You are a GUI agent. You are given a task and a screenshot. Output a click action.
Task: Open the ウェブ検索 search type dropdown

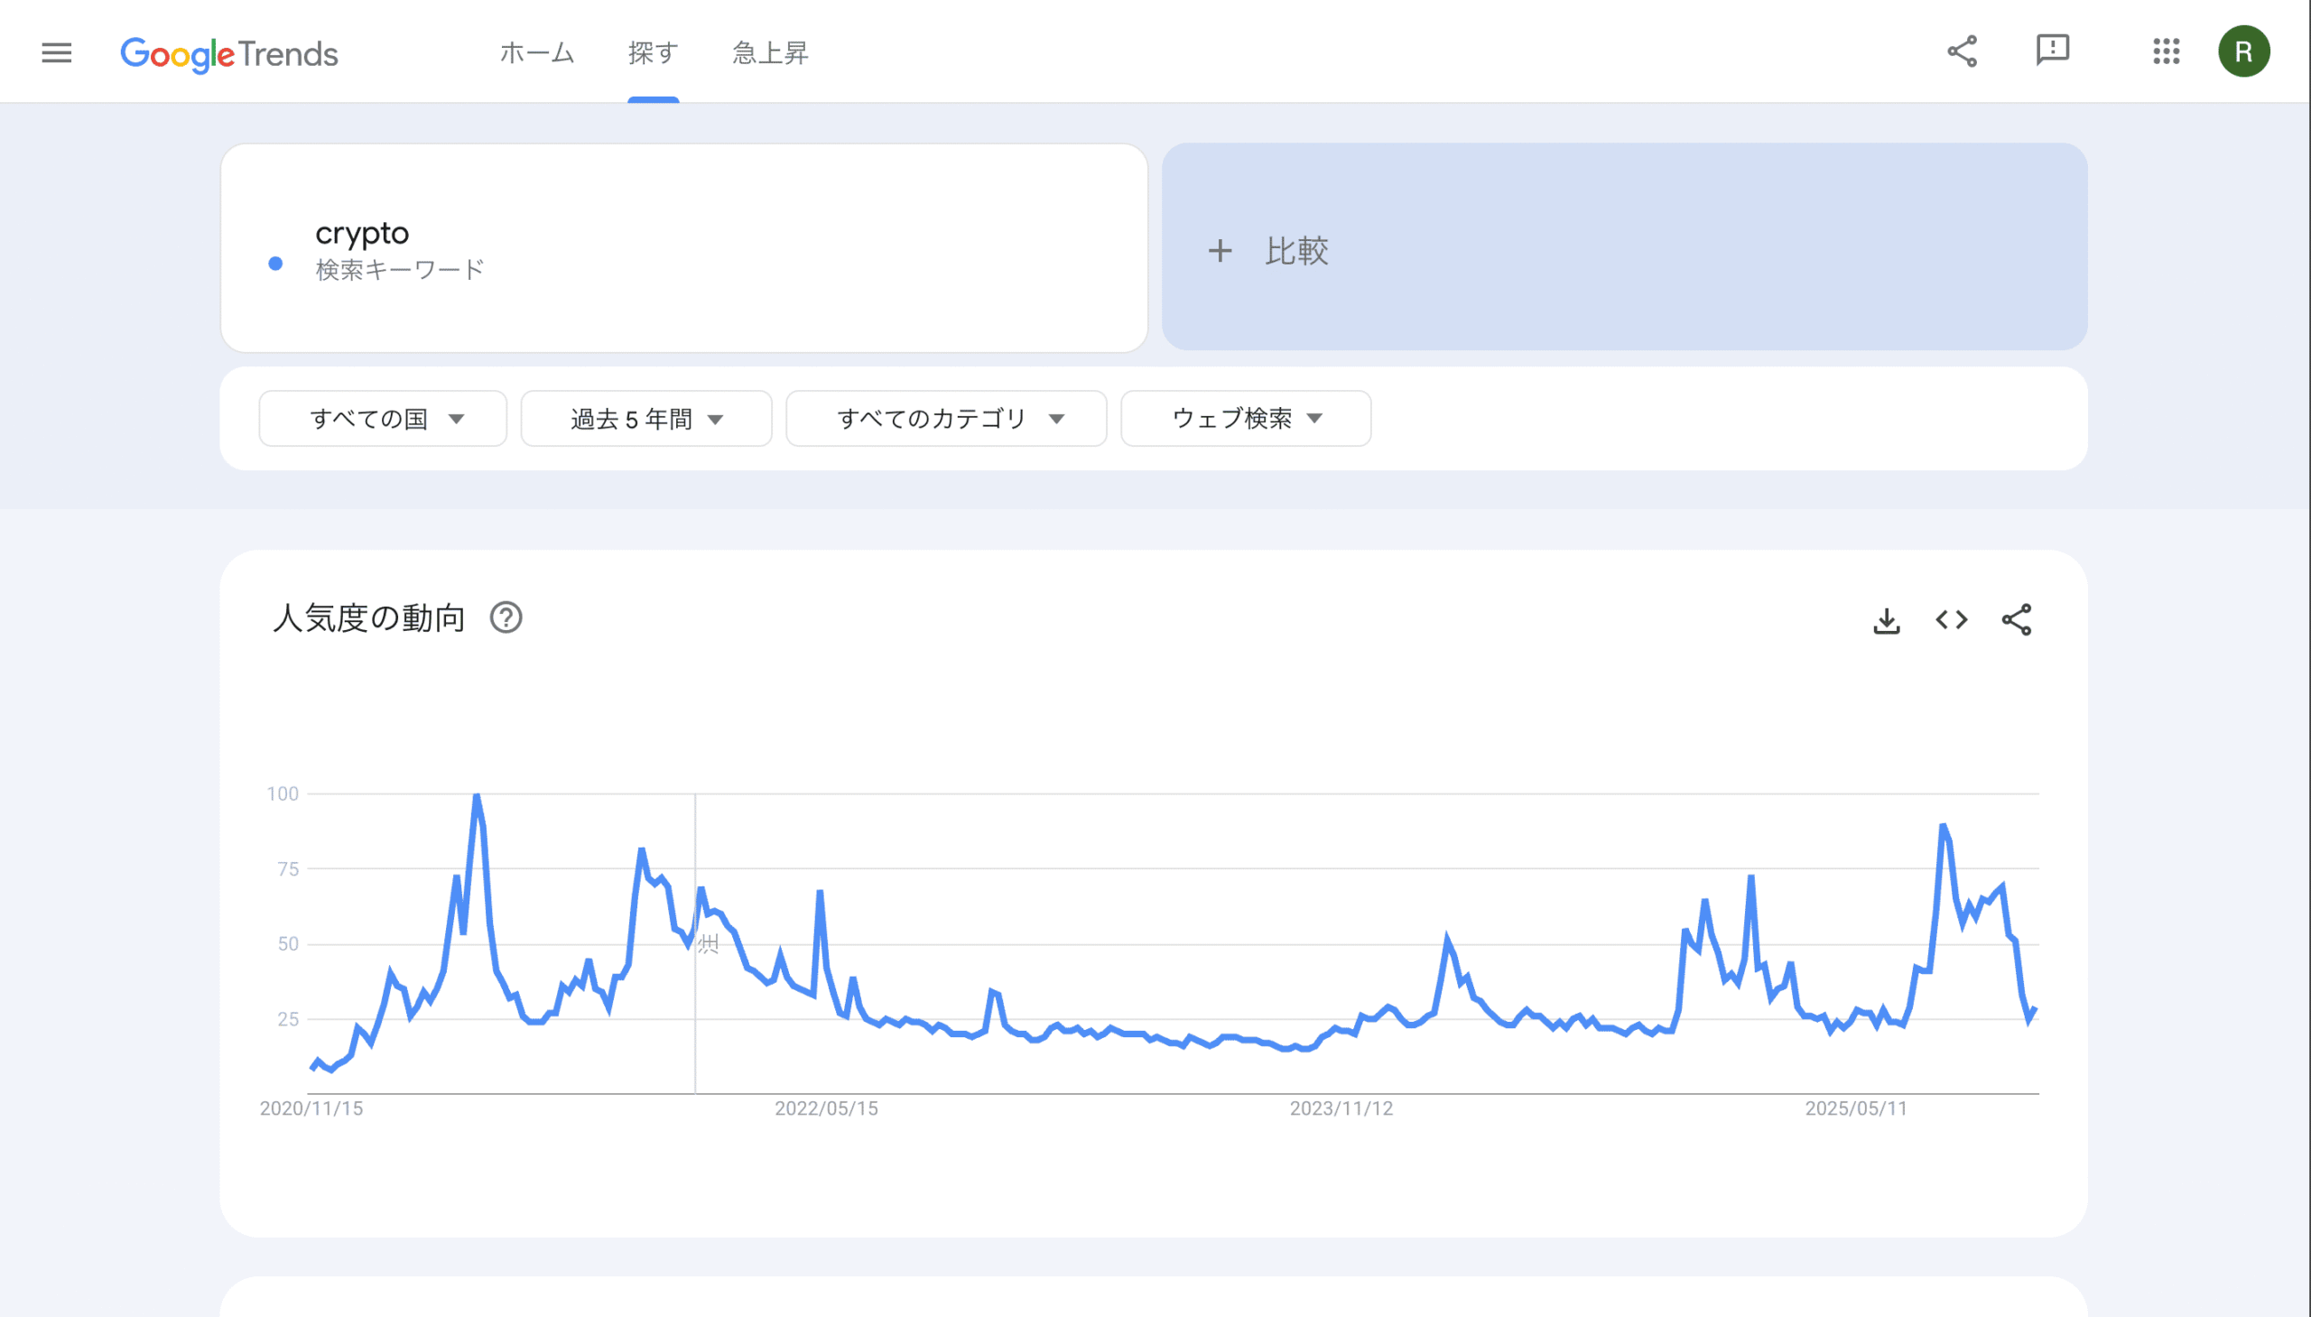tap(1246, 419)
